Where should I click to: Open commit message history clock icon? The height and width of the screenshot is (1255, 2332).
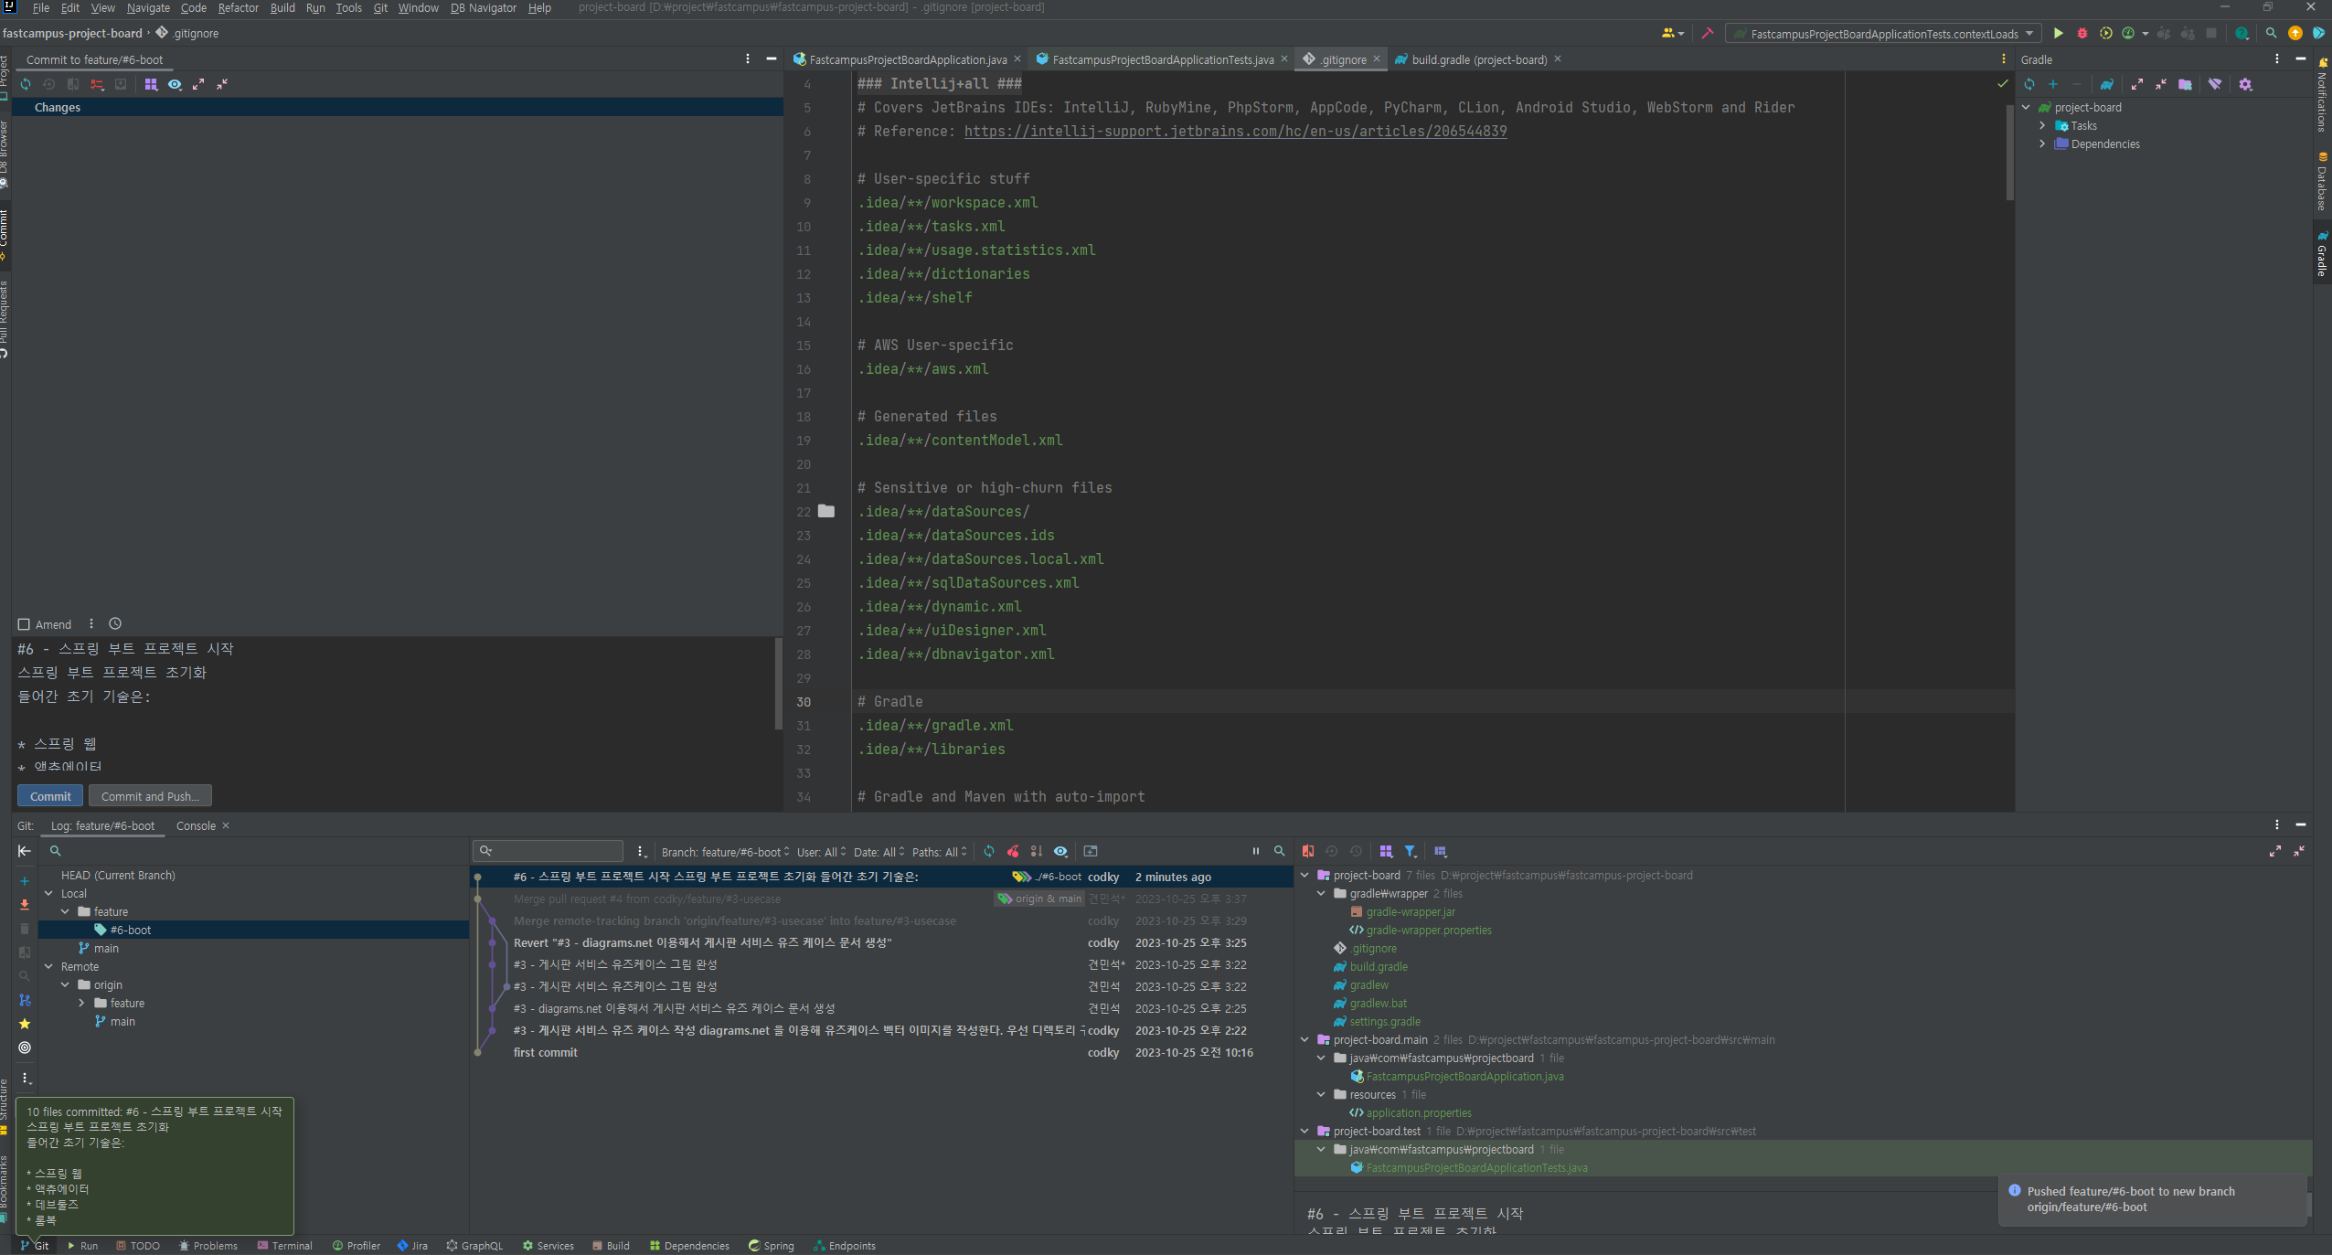coord(115,624)
